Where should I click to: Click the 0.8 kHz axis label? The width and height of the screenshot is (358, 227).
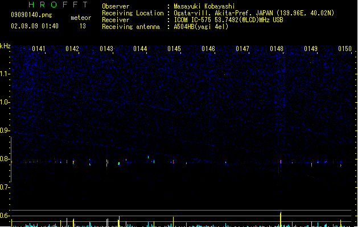[5, 159]
